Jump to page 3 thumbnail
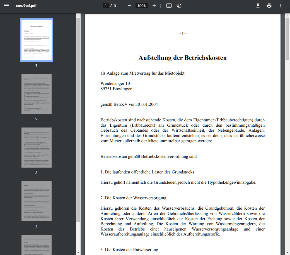This screenshot has height=255, width=290. (x=37, y=148)
